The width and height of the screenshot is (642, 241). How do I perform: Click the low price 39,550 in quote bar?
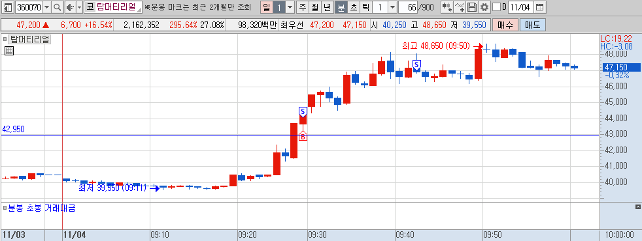474,25
